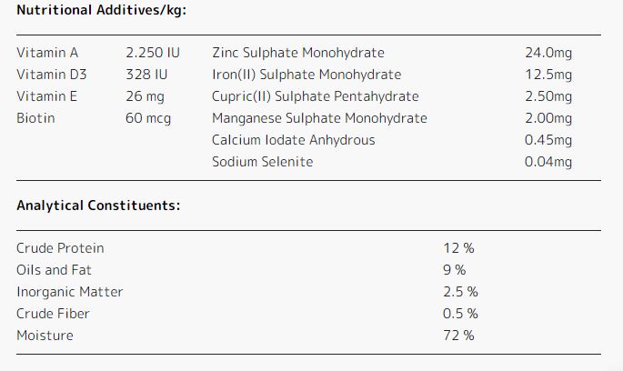Click Calcium Iodate Anhydrous text
The height and width of the screenshot is (371, 623).
click(293, 140)
